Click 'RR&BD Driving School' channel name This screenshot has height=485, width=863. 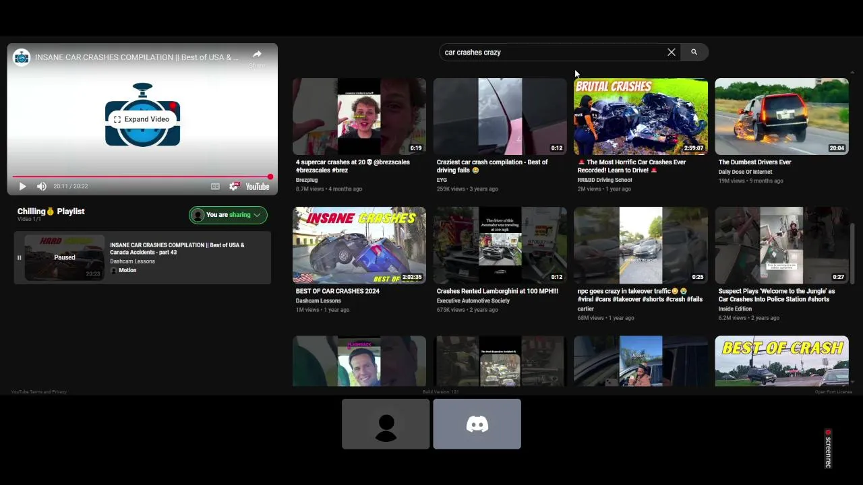[605, 180]
